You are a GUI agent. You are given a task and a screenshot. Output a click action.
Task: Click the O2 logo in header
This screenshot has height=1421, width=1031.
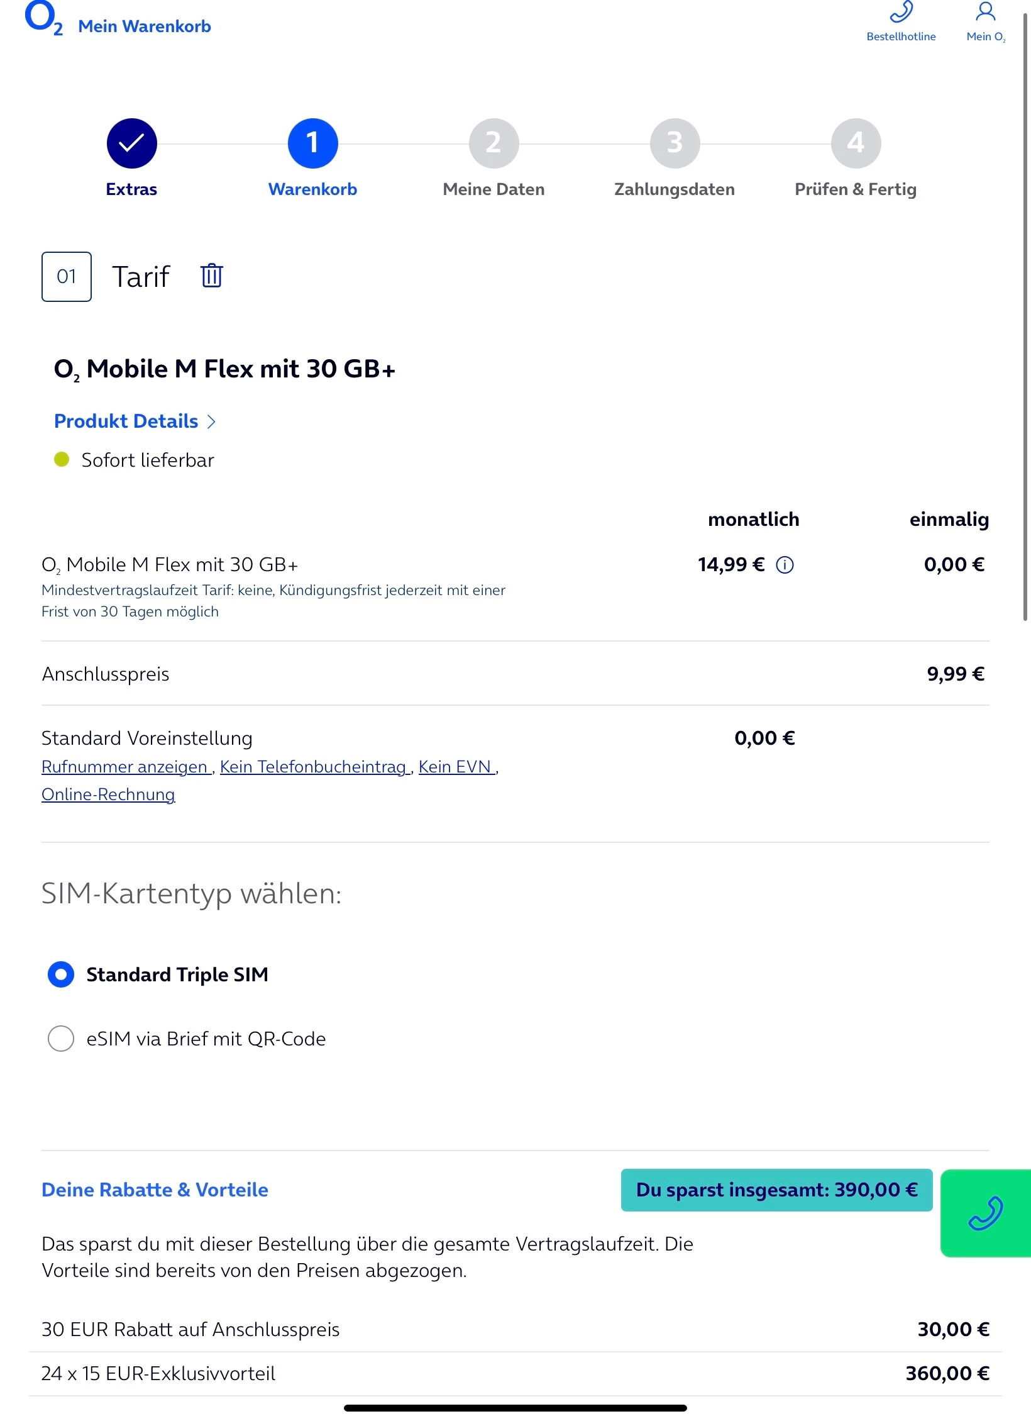[43, 19]
